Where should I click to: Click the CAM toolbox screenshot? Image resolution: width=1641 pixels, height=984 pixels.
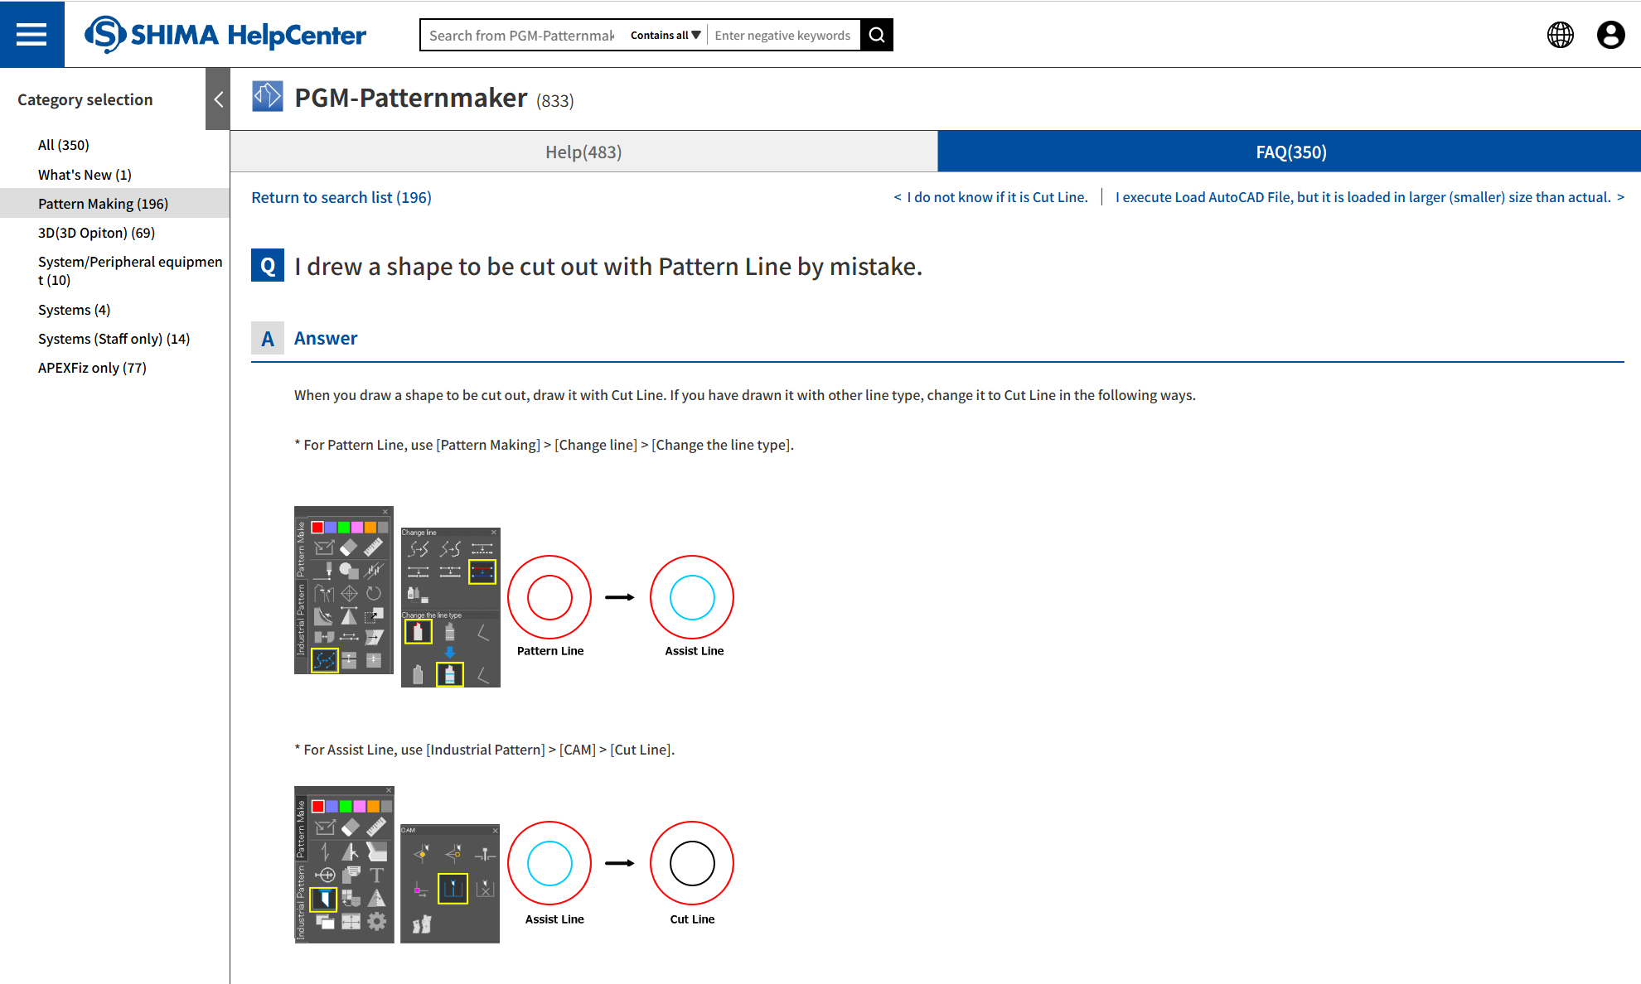pos(450,883)
